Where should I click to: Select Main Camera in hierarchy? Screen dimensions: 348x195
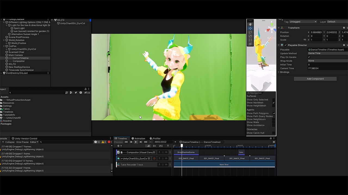click(15, 55)
